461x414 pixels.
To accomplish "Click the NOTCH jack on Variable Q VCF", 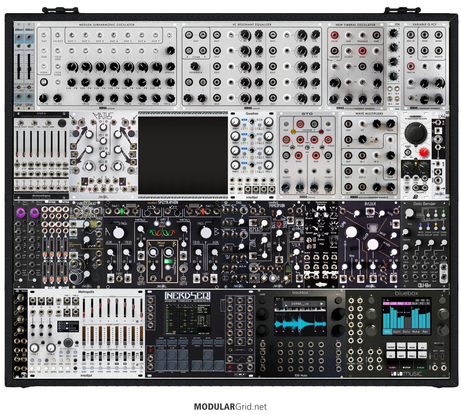I will 438,50.
